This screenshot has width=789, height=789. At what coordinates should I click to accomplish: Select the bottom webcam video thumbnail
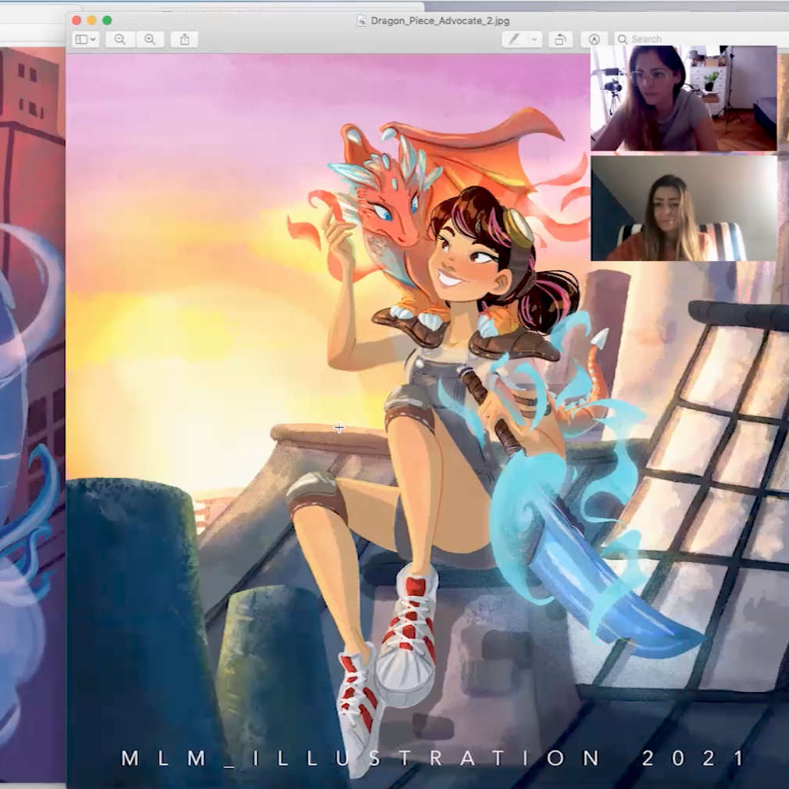tap(684, 209)
